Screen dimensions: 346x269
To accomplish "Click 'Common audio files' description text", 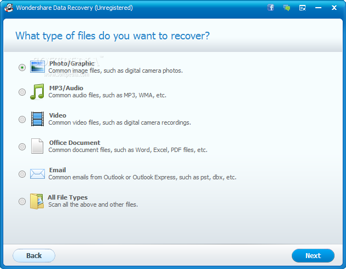I will [x=107, y=95].
